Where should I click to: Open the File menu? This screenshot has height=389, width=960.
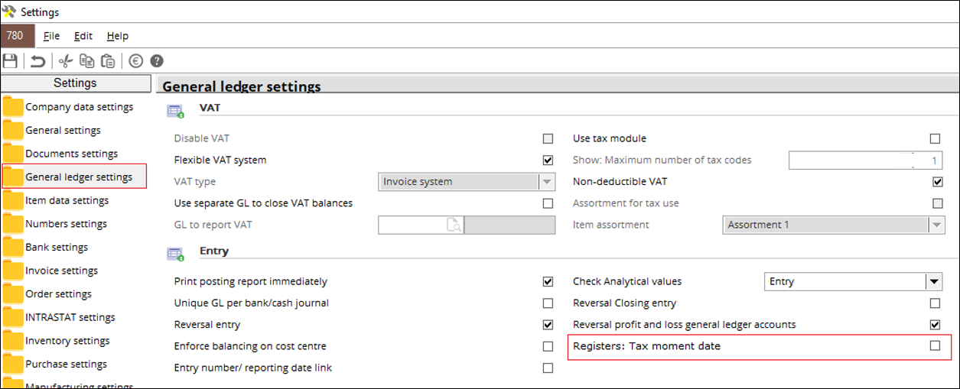point(51,36)
